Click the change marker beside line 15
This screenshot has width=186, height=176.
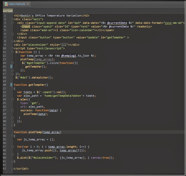point(11,66)
